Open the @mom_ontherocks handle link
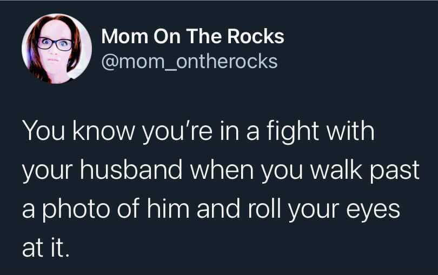 click(x=190, y=62)
